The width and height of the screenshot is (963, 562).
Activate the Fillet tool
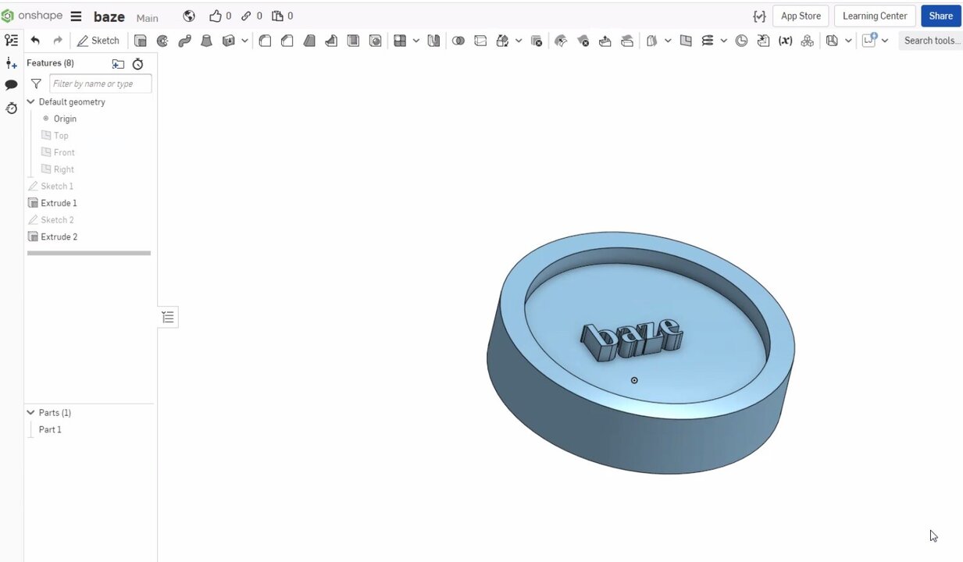click(265, 41)
